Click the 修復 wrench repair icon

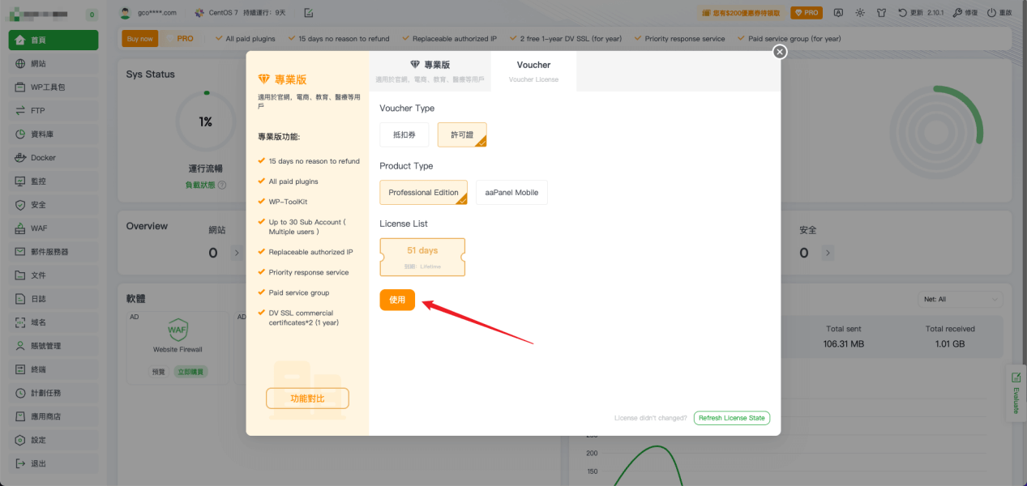click(x=957, y=13)
